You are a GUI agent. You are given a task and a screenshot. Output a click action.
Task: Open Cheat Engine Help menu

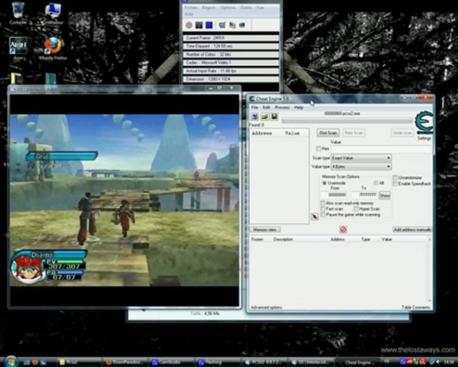pyautogui.click(x=299, y=108)
